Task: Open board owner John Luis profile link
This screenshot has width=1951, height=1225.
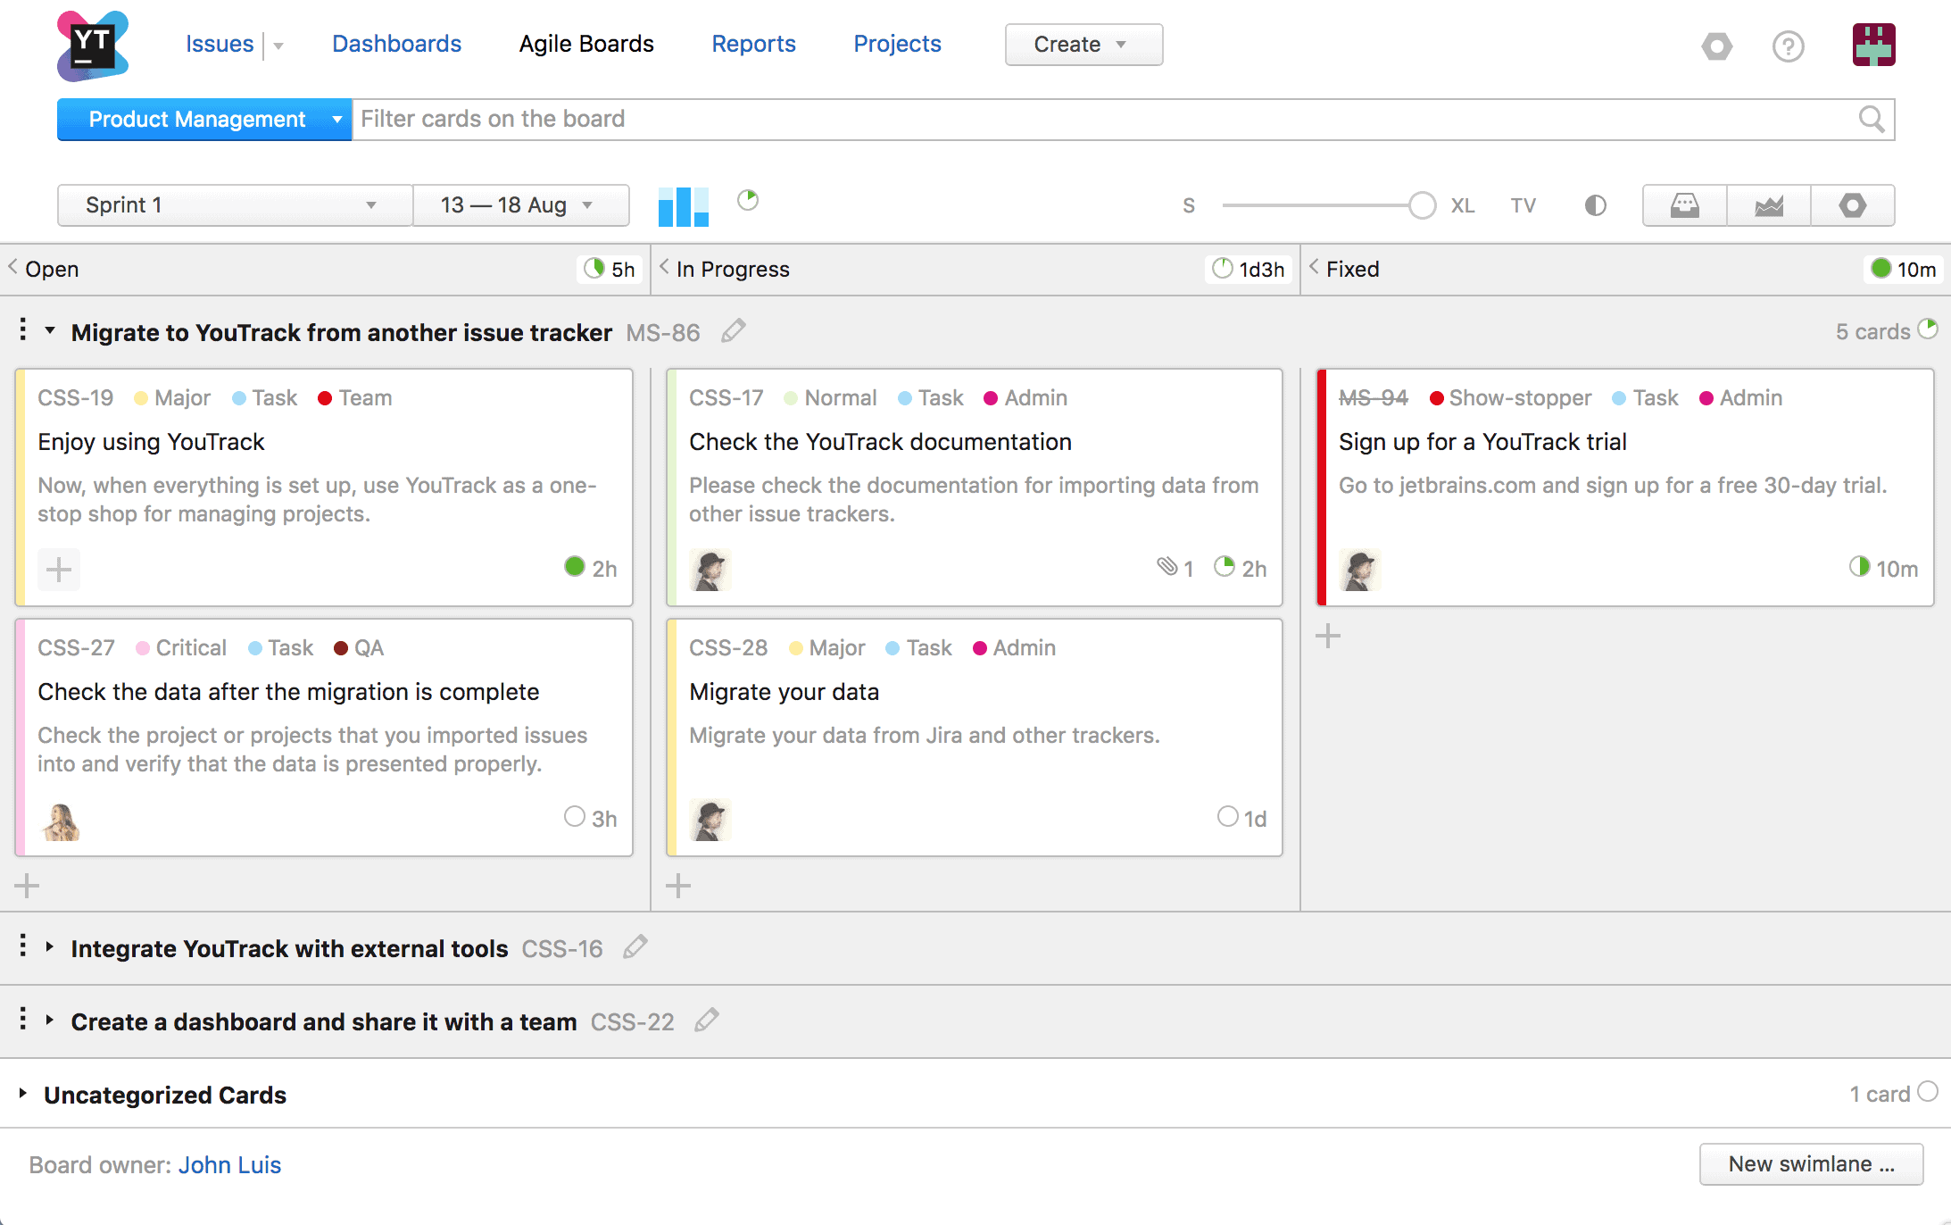Action: (229, 1165)
